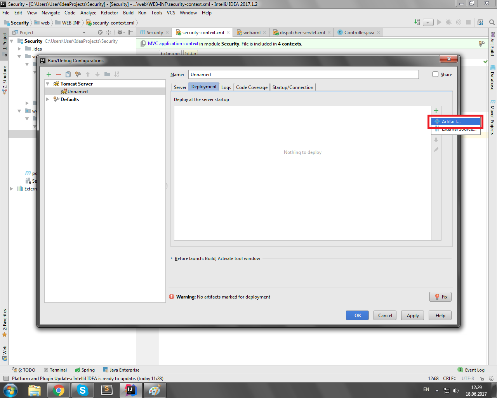The image size is (497, 398).
Task: Click Make Project build icon in main toolbar
Action: 417,23
